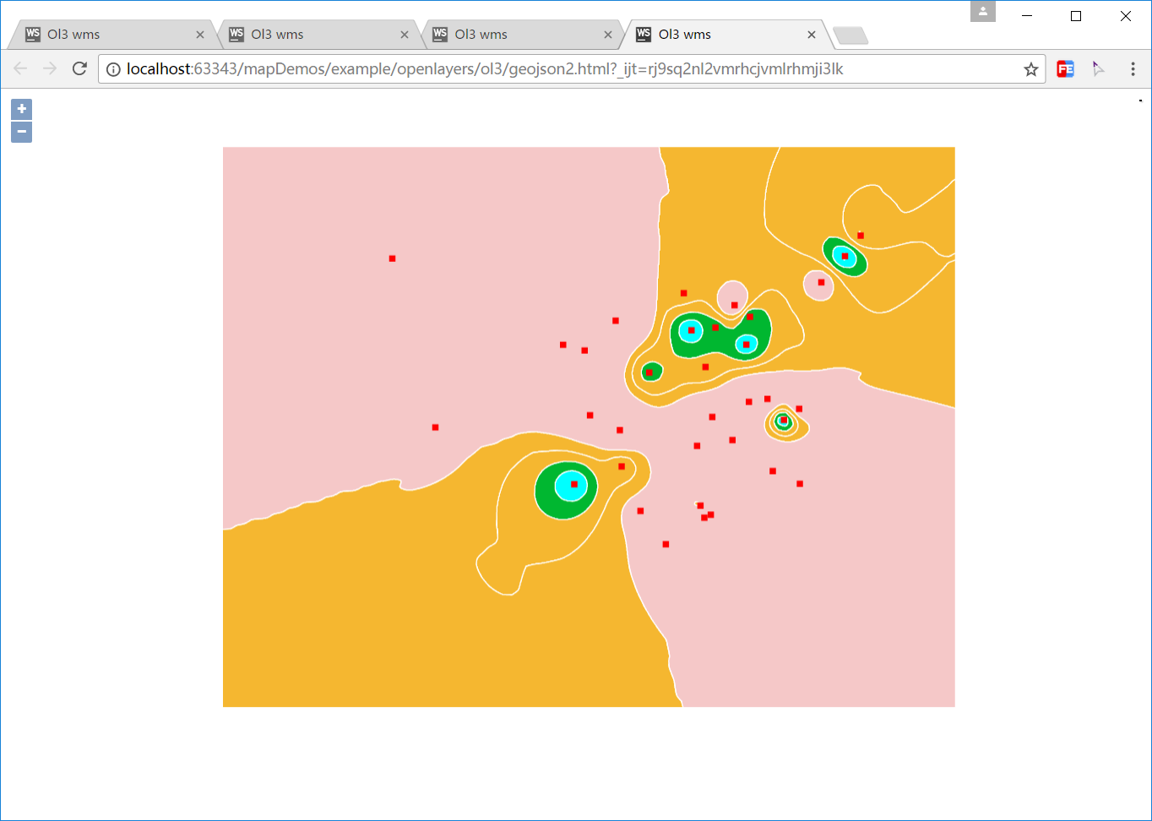The height and width of the screenshot is (821, 1152).
Task: Switch to the second Ol3 wms tab
Action: coord(312,35)
